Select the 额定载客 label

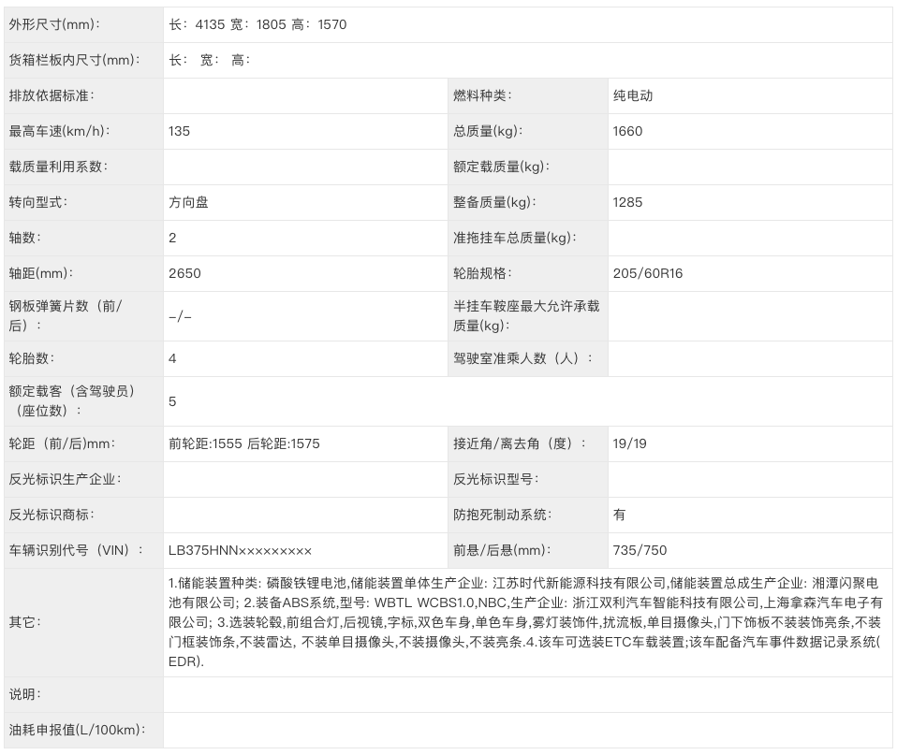[72, 400]
